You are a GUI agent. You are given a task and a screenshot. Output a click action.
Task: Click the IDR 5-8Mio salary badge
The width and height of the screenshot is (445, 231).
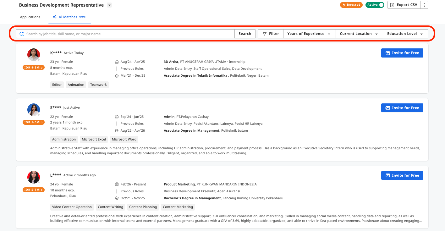point(34,190)
